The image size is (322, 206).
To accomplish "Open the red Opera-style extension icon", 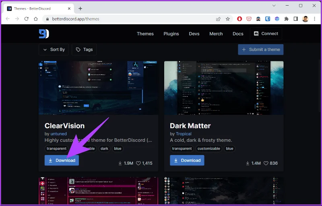I will (239, 19).
